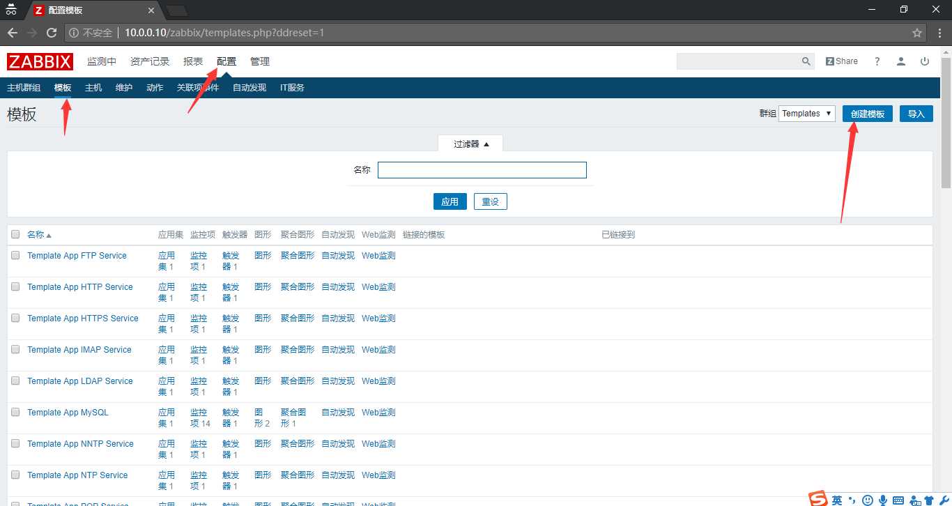Click the logout power icon
This screenshot has width=952, height=506.
point(925,61)
